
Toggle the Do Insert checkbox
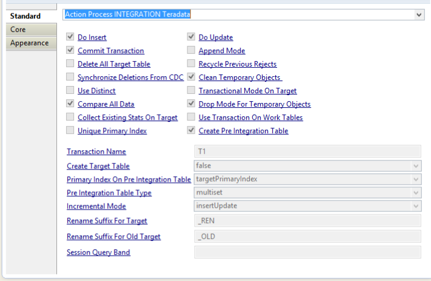(x=70, y=36)
